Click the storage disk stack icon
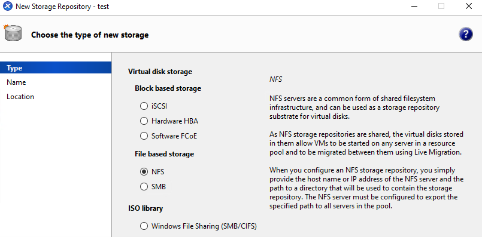 point(13,33)
